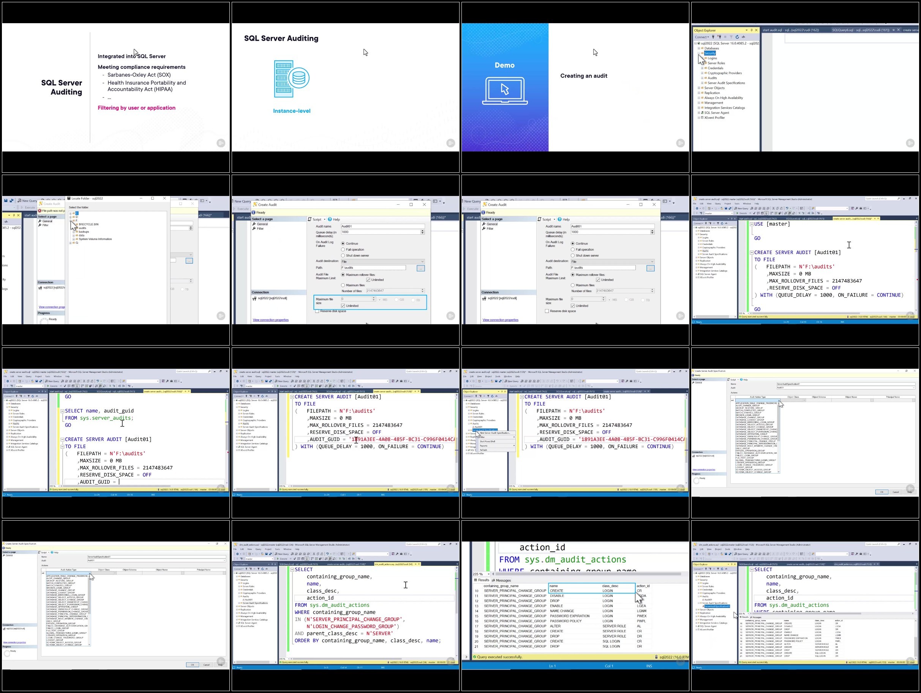Open Filter page in highlighted Create Audit dialog
This screenshot has width=921, height=693.
point(261,229)
